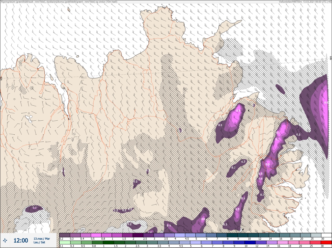Image resolution: width=332 pixels, height=248 pixels.
Task: Click the 0.2 value beside the 0.3 in the small patch west of the eastern fjords
Action: point(243,162)
